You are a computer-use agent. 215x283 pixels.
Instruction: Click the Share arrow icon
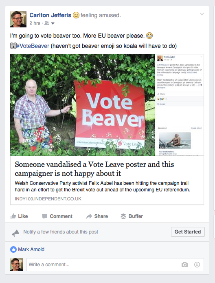pyautogui.click(x=89, y=216)
